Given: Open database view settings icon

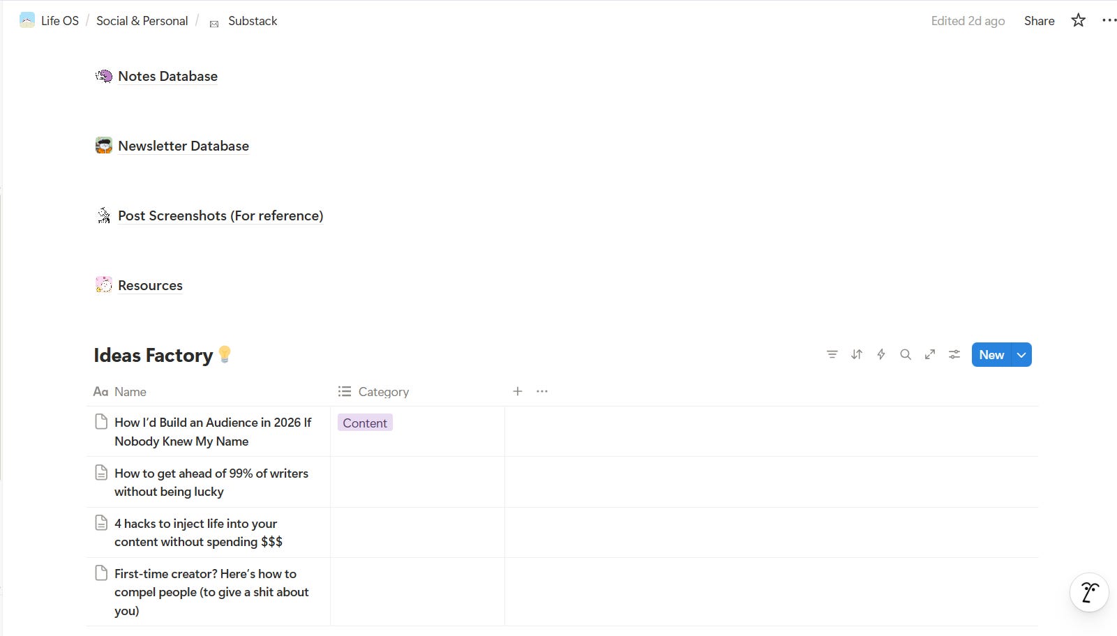Looking at the screenshot, I should tap(954, 354).
